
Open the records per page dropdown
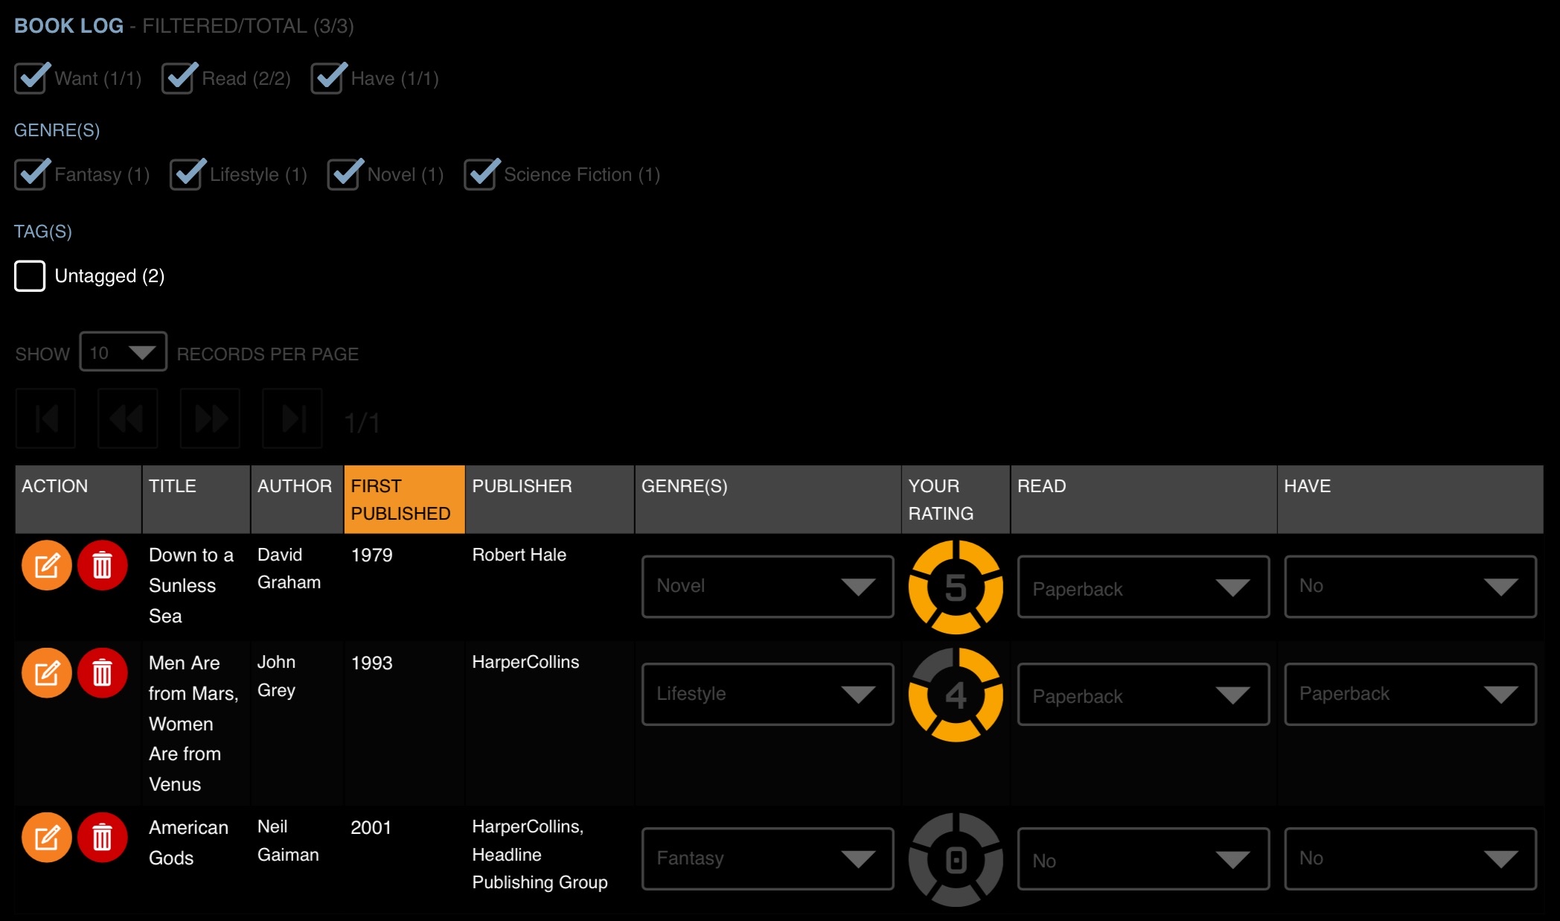123,352
